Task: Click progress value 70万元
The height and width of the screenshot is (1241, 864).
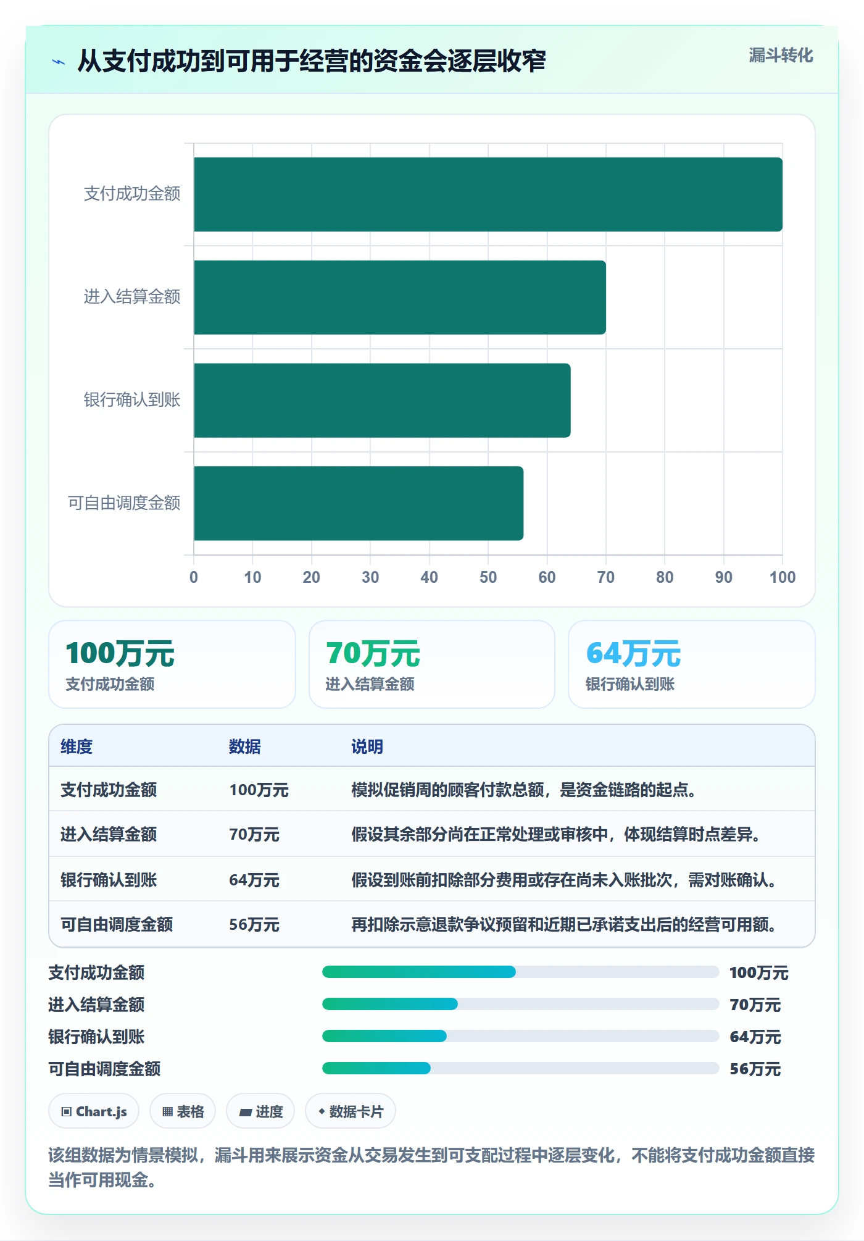Action: point(755,1005)
